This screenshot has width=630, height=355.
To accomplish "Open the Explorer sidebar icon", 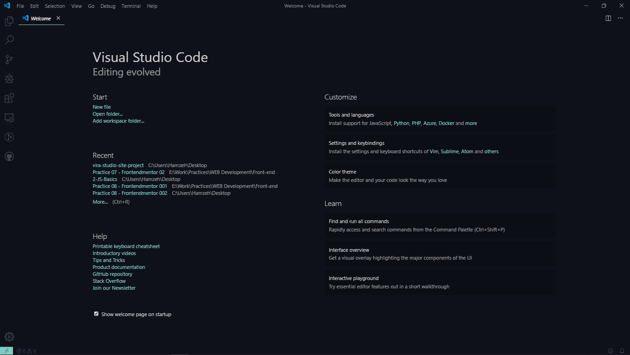I will point(9,21).
